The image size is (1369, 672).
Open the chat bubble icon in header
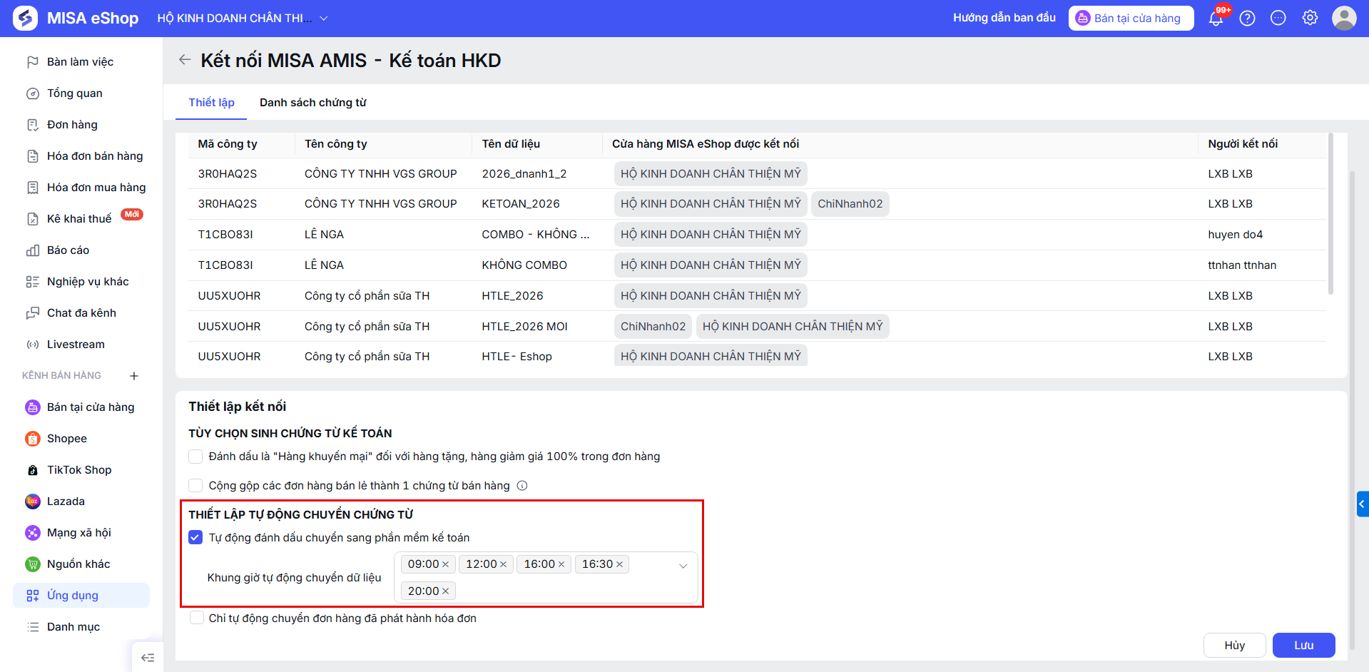(1278, 19)
